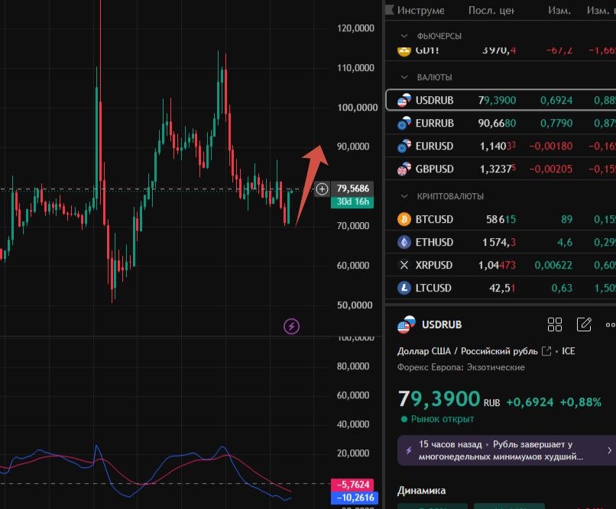Click EURUSD change value -0,00180
616x509 pixels.
coord(551,146)
